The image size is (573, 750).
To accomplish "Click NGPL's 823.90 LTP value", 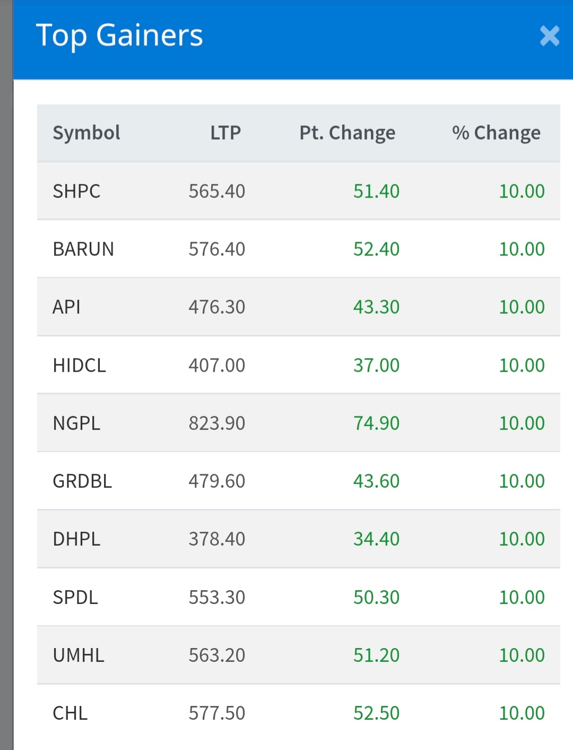I will [x=217, y=423].
